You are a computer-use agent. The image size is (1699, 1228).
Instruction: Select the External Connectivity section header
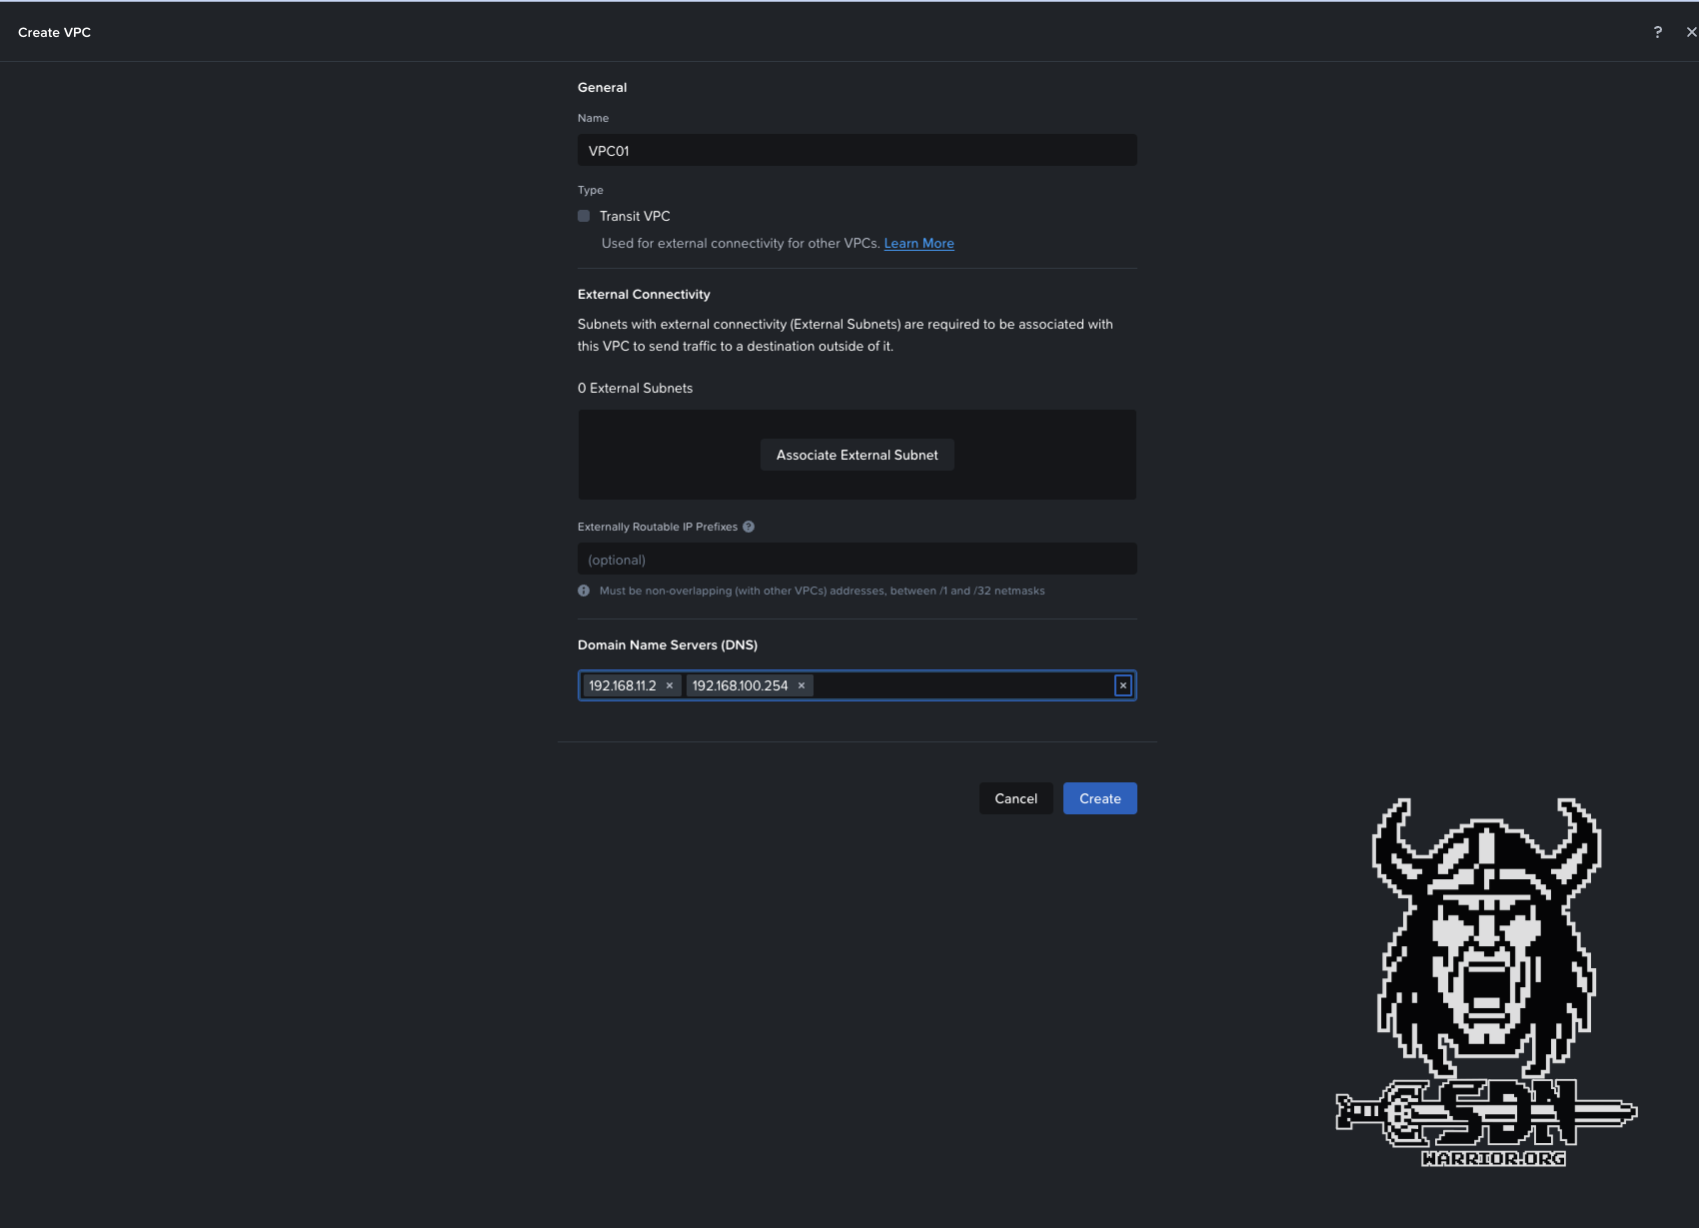(x=644, y=294)
